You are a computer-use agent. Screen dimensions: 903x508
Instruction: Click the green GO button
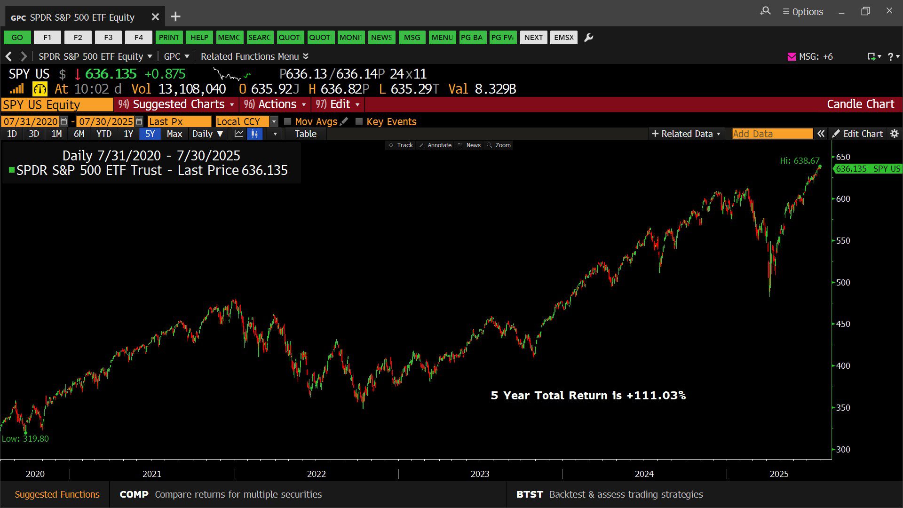(17, 38)
